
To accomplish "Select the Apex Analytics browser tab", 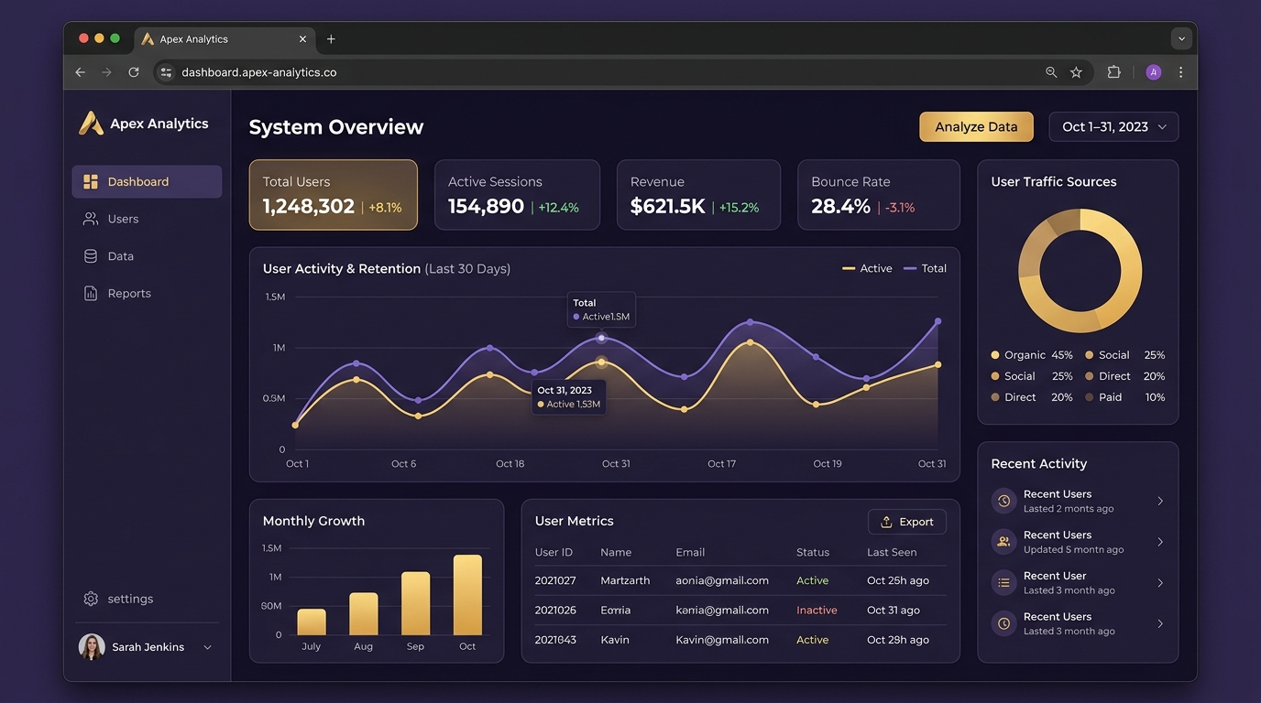I will click(x=225, y=39).
